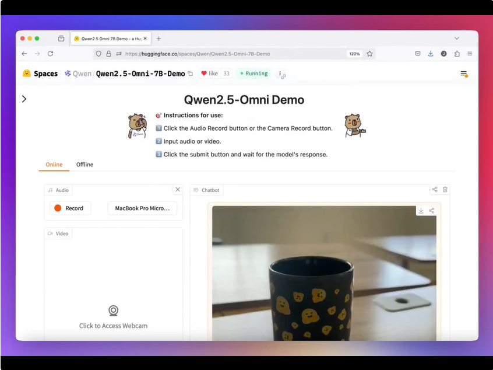
Task: Like this Space with the heart button
Action: click(x=209, y=74)
